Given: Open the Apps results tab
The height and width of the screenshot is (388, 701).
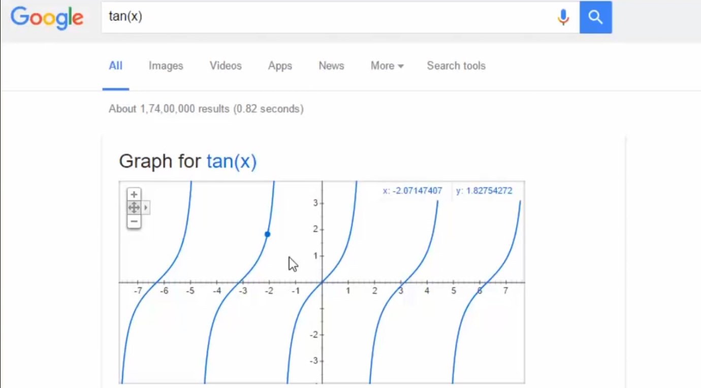Looking at the screenshot, I should click(280, 66).
